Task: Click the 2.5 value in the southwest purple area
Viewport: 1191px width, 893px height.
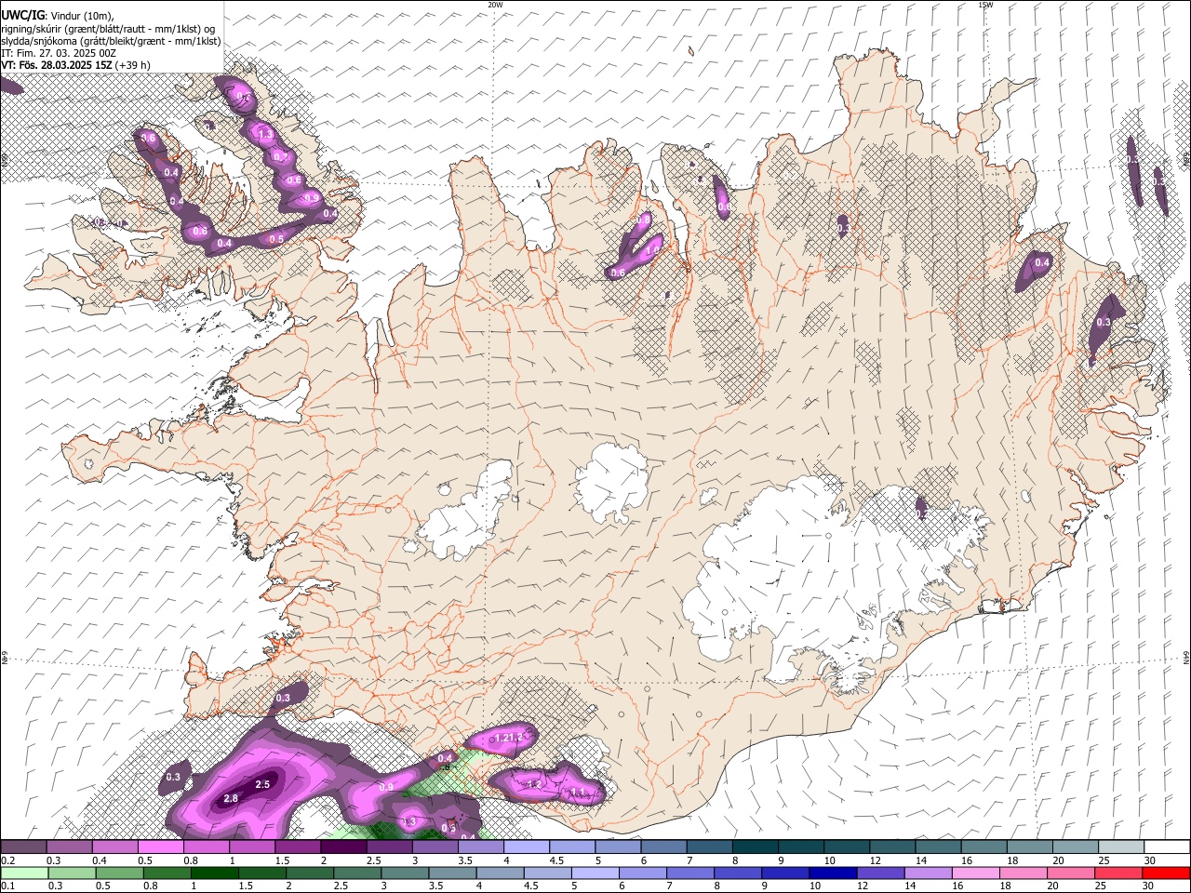Action: pos(262,784)
